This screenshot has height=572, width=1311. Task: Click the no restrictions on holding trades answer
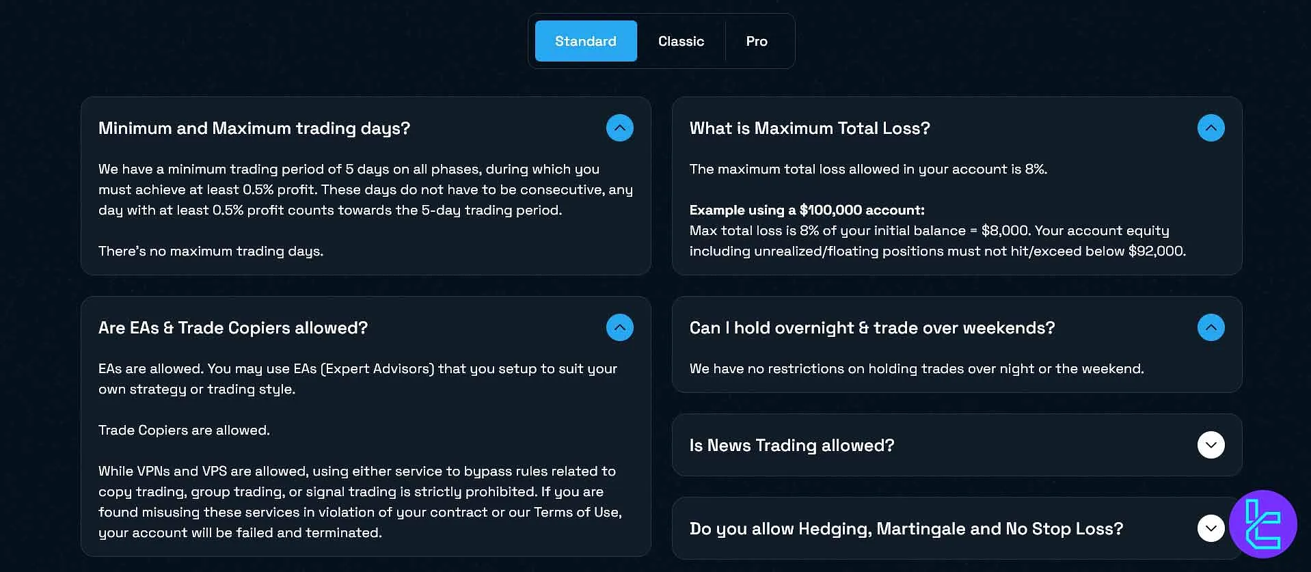point(916,368)
